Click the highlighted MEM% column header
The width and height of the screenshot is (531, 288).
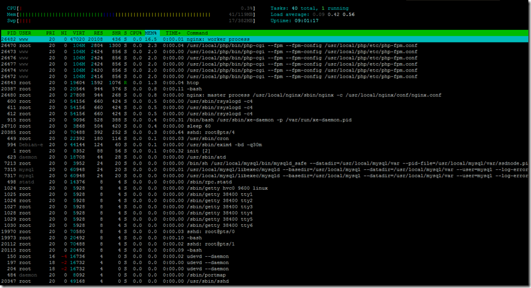pos(151,33)
